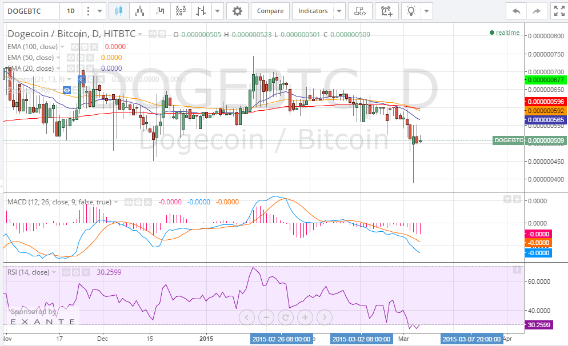Toggle visibility of EMA (100, close)
The width and height of the screenshot is (568, 346).
[74, 46]
